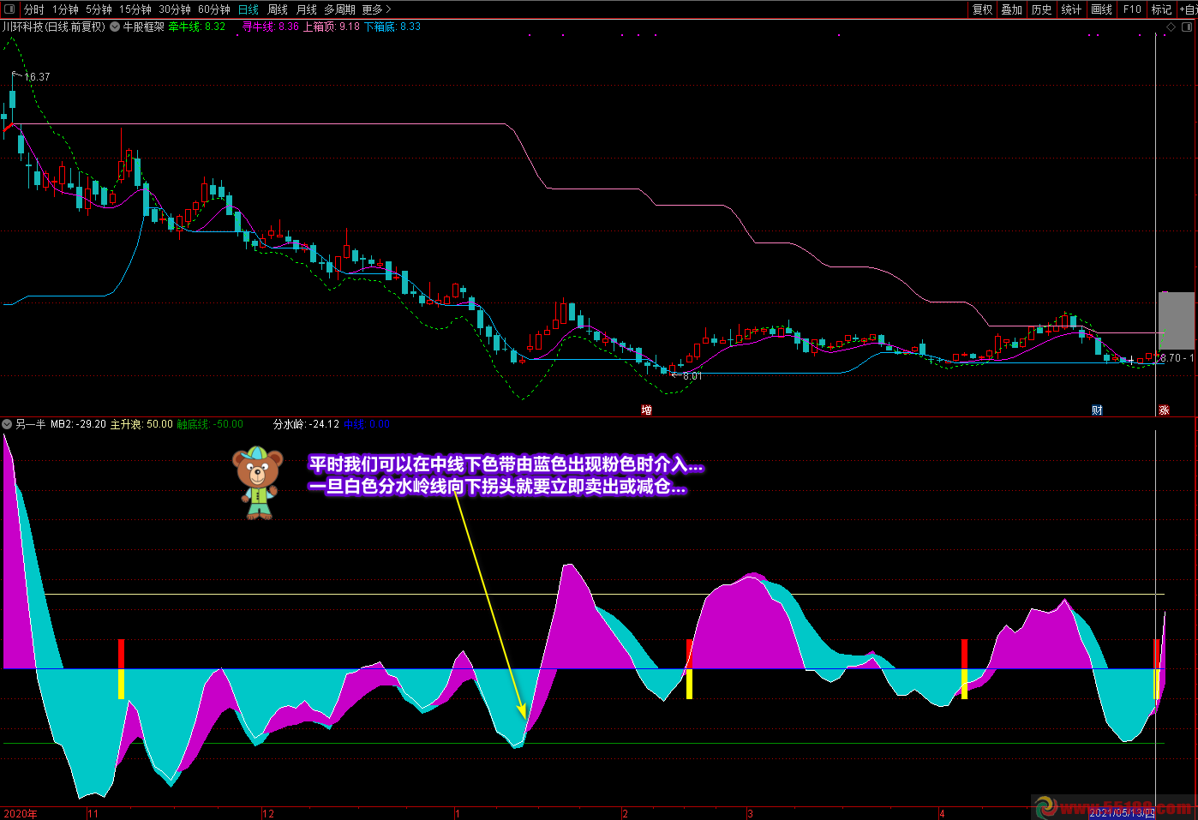Image resolution: width=1198 pixels, height=820 pixels.
Task: Toggle the right side panel icon
Action: pos(1187,27)
